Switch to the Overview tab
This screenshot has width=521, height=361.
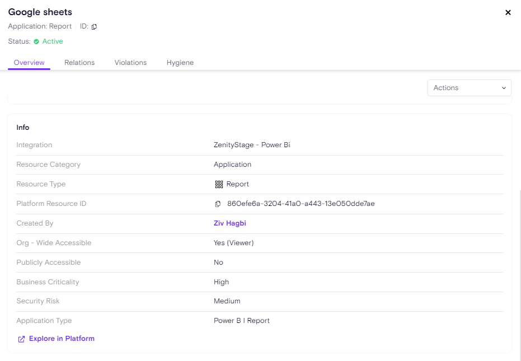pyautogui.click(x=29, y=63)
